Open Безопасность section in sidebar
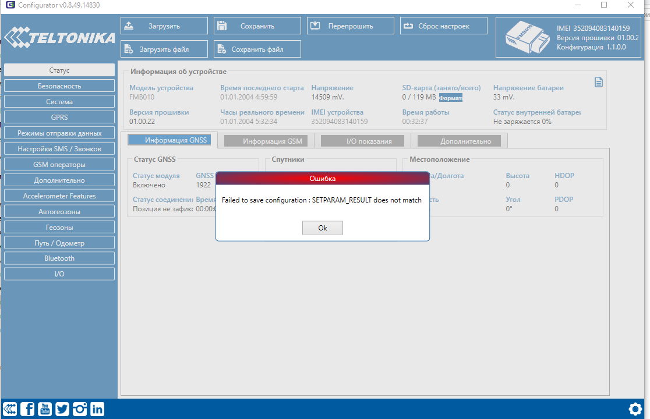 point(59,86)
